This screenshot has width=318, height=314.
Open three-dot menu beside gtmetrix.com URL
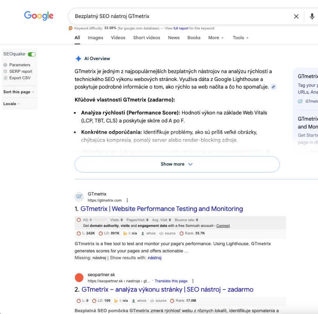click(127, 200)
